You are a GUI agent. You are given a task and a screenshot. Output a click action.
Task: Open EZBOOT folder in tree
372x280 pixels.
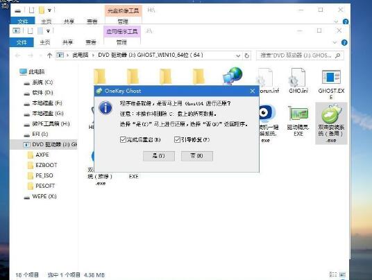[42, 165]
